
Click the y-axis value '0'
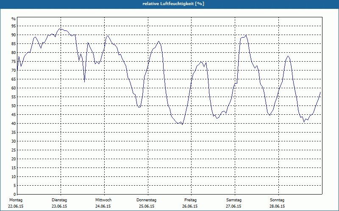[x=15, y=195]
